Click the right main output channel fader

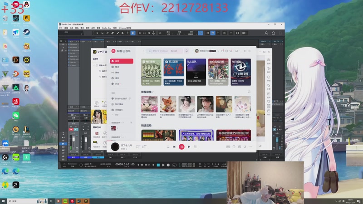pyautogui.click(x=277, y=140)
